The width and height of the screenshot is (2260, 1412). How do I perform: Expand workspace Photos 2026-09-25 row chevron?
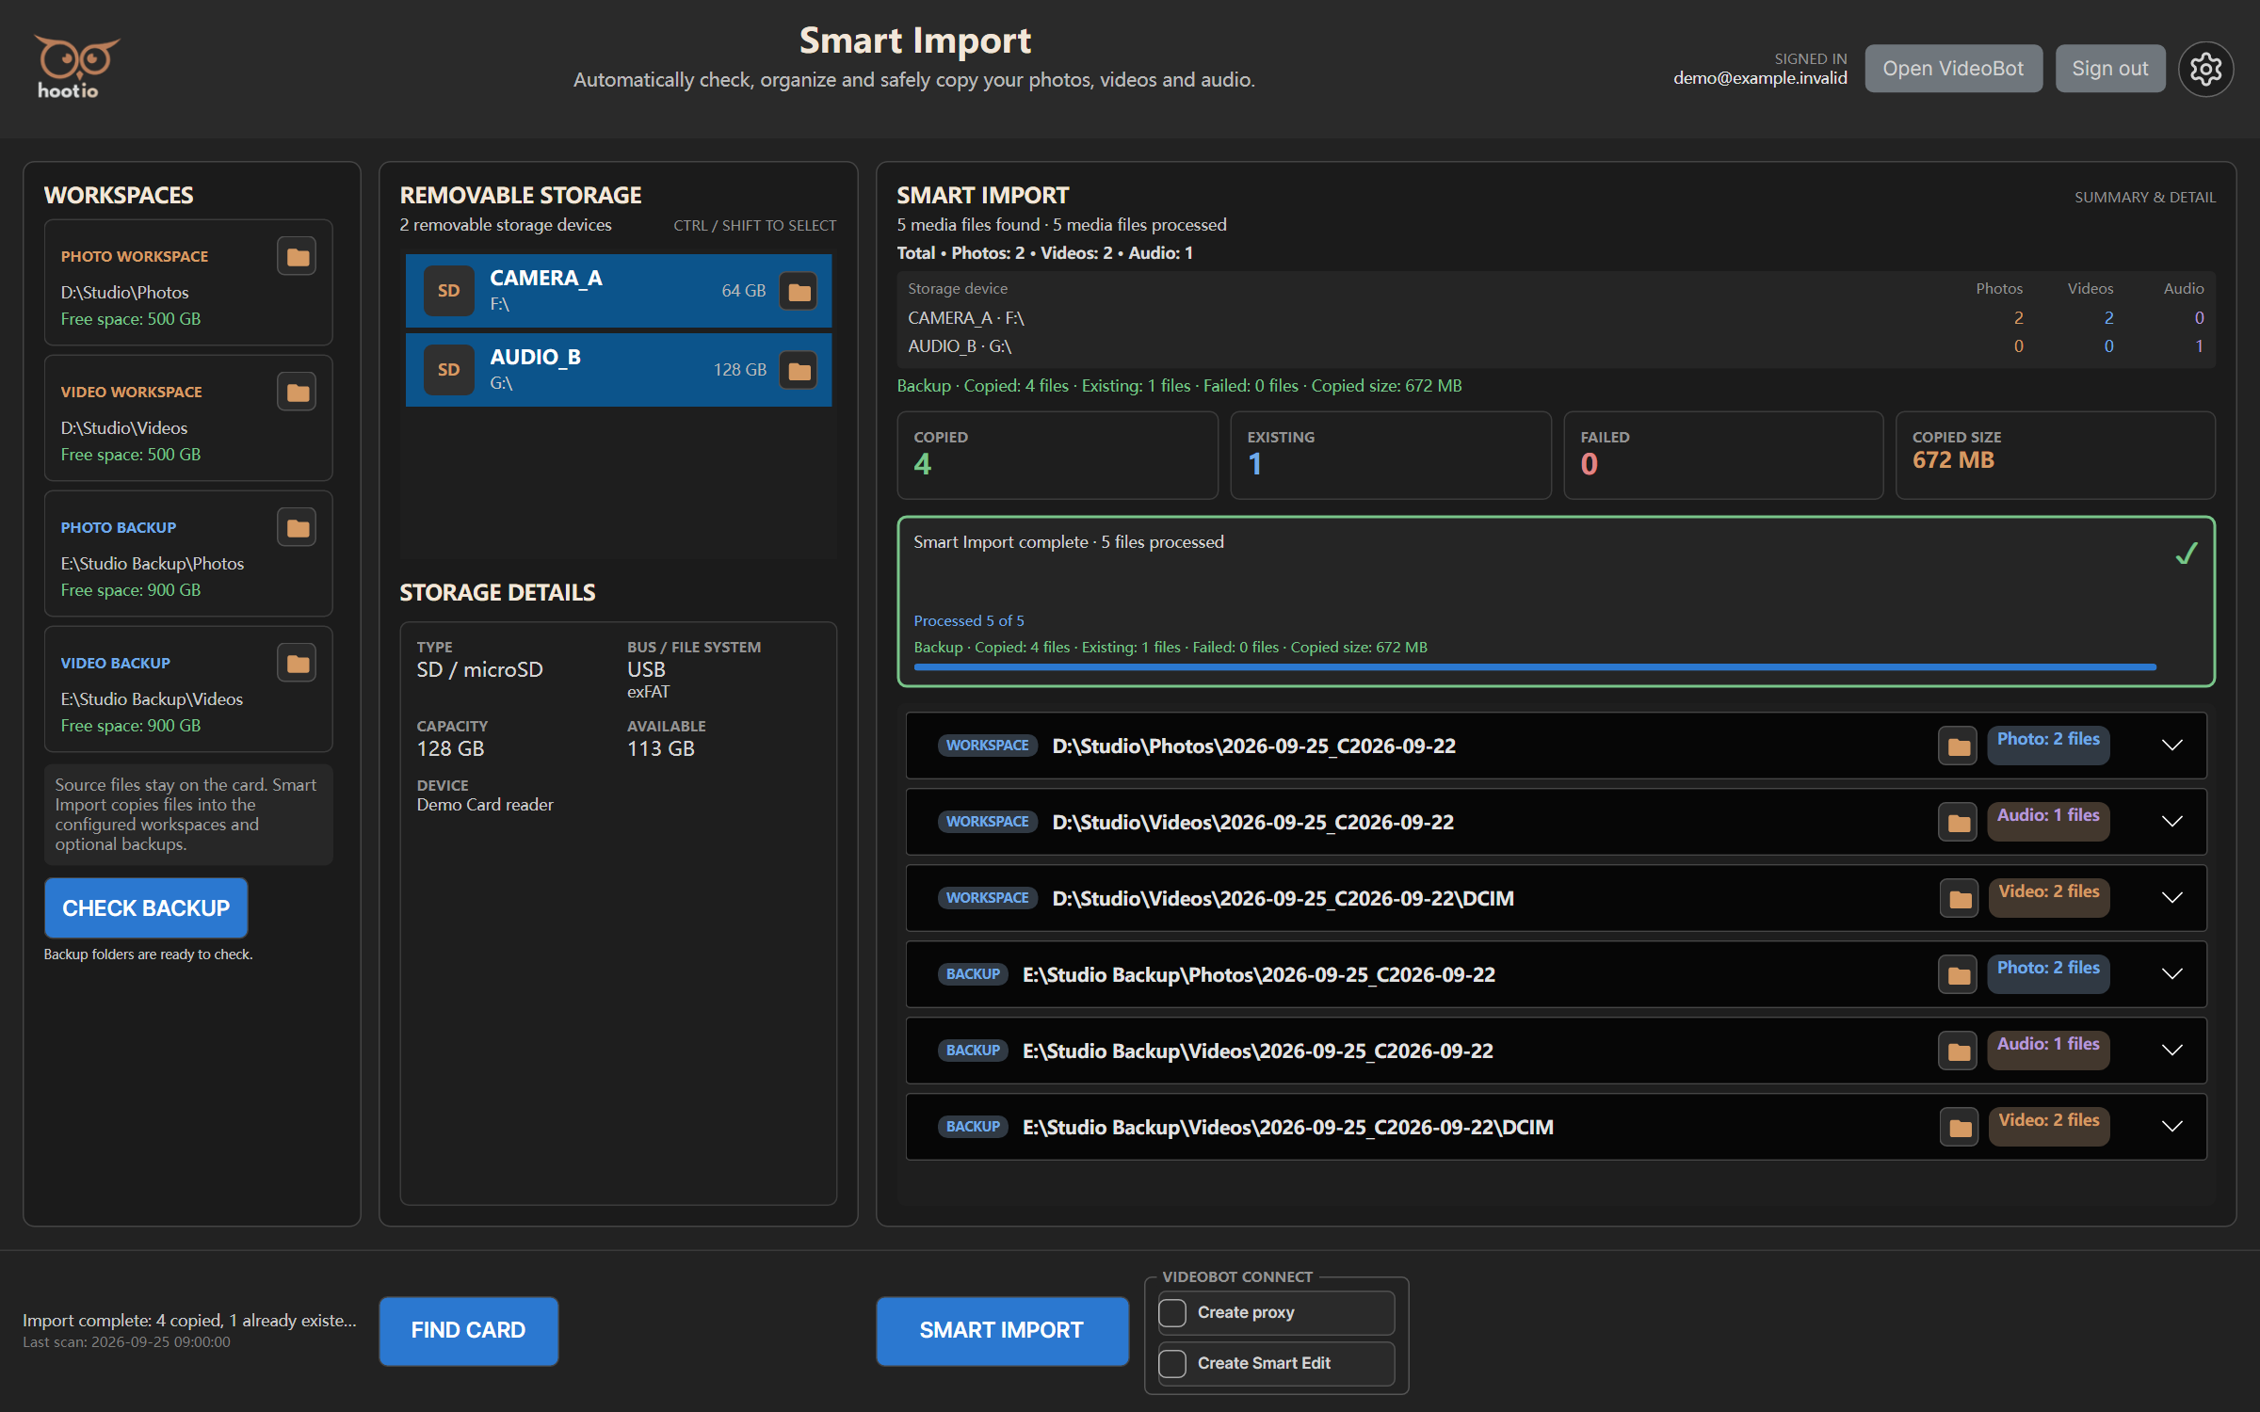2171,746
